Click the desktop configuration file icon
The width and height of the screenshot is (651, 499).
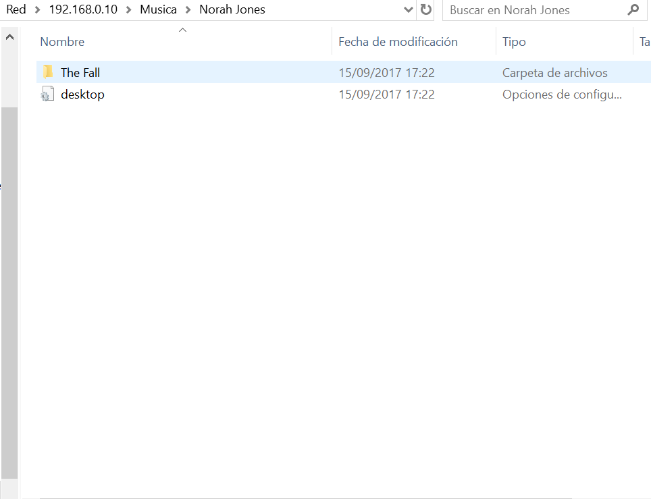[47, 95]
